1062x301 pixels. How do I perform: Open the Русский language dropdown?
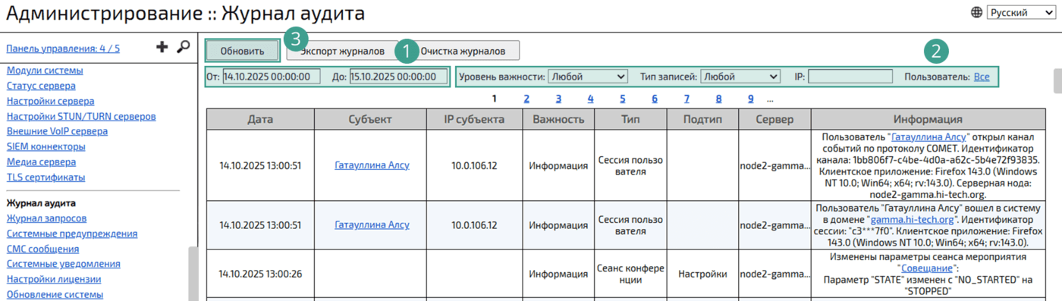[1020, 13]
